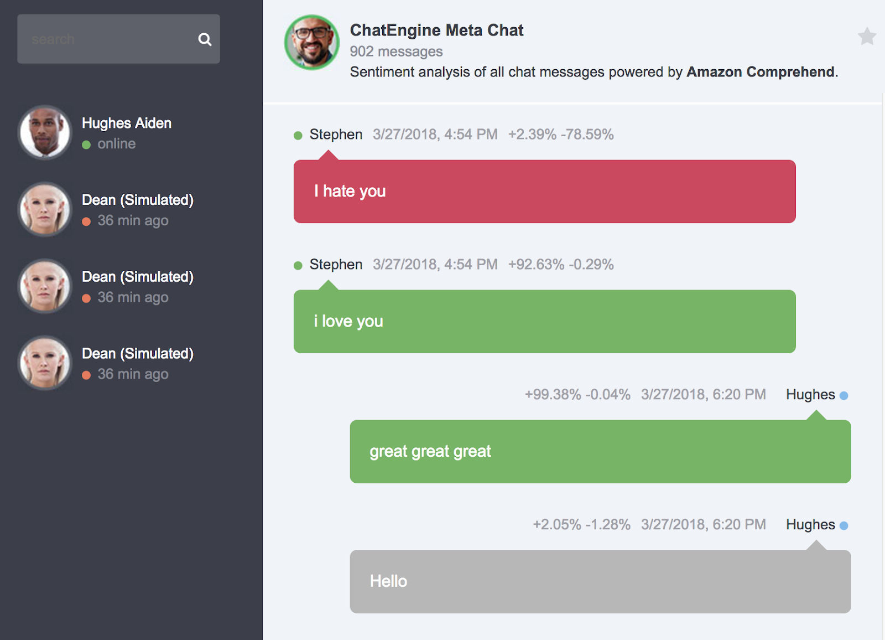Star the ChatEngine Meta Chat
885x640 pixels.
click(x=867, y=37)
